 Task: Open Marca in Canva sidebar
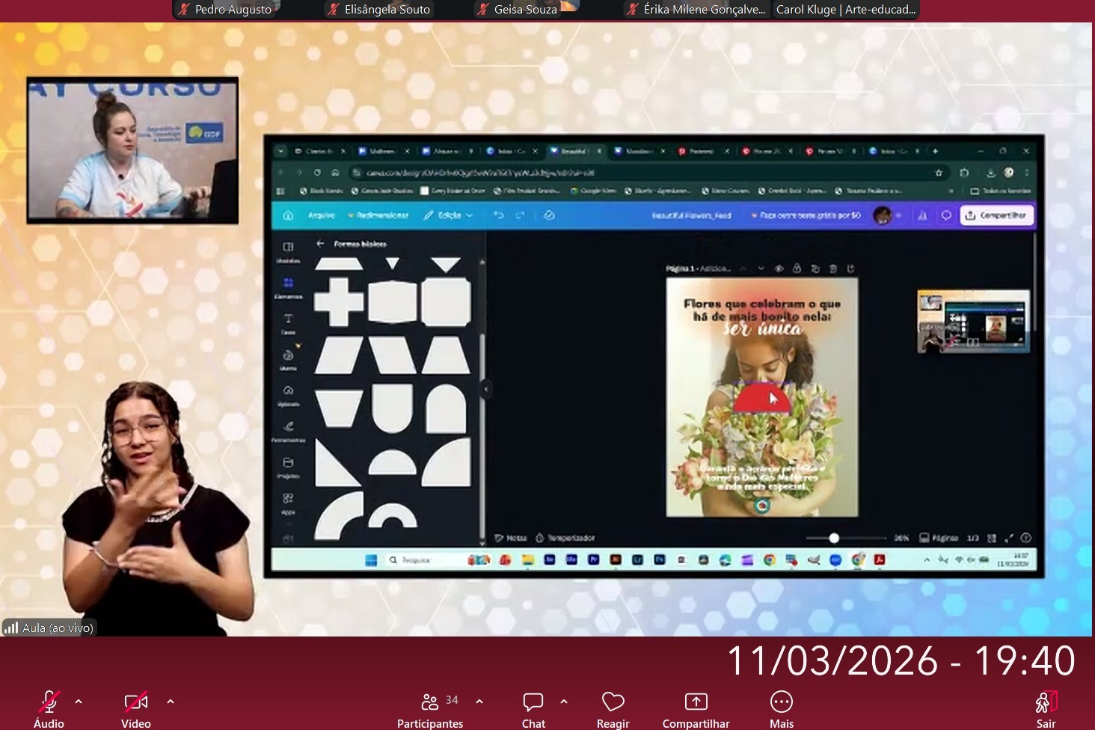[288, 360]
